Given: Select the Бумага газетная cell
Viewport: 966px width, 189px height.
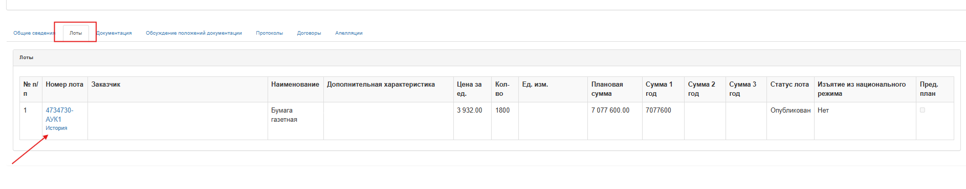Looking at the screenshot, I should coord(295,121).
